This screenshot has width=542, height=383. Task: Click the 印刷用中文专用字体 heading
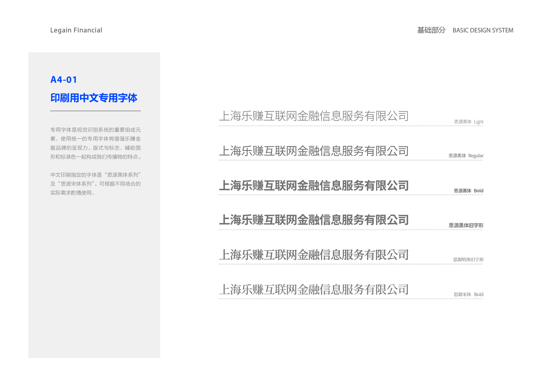[94, 98]
